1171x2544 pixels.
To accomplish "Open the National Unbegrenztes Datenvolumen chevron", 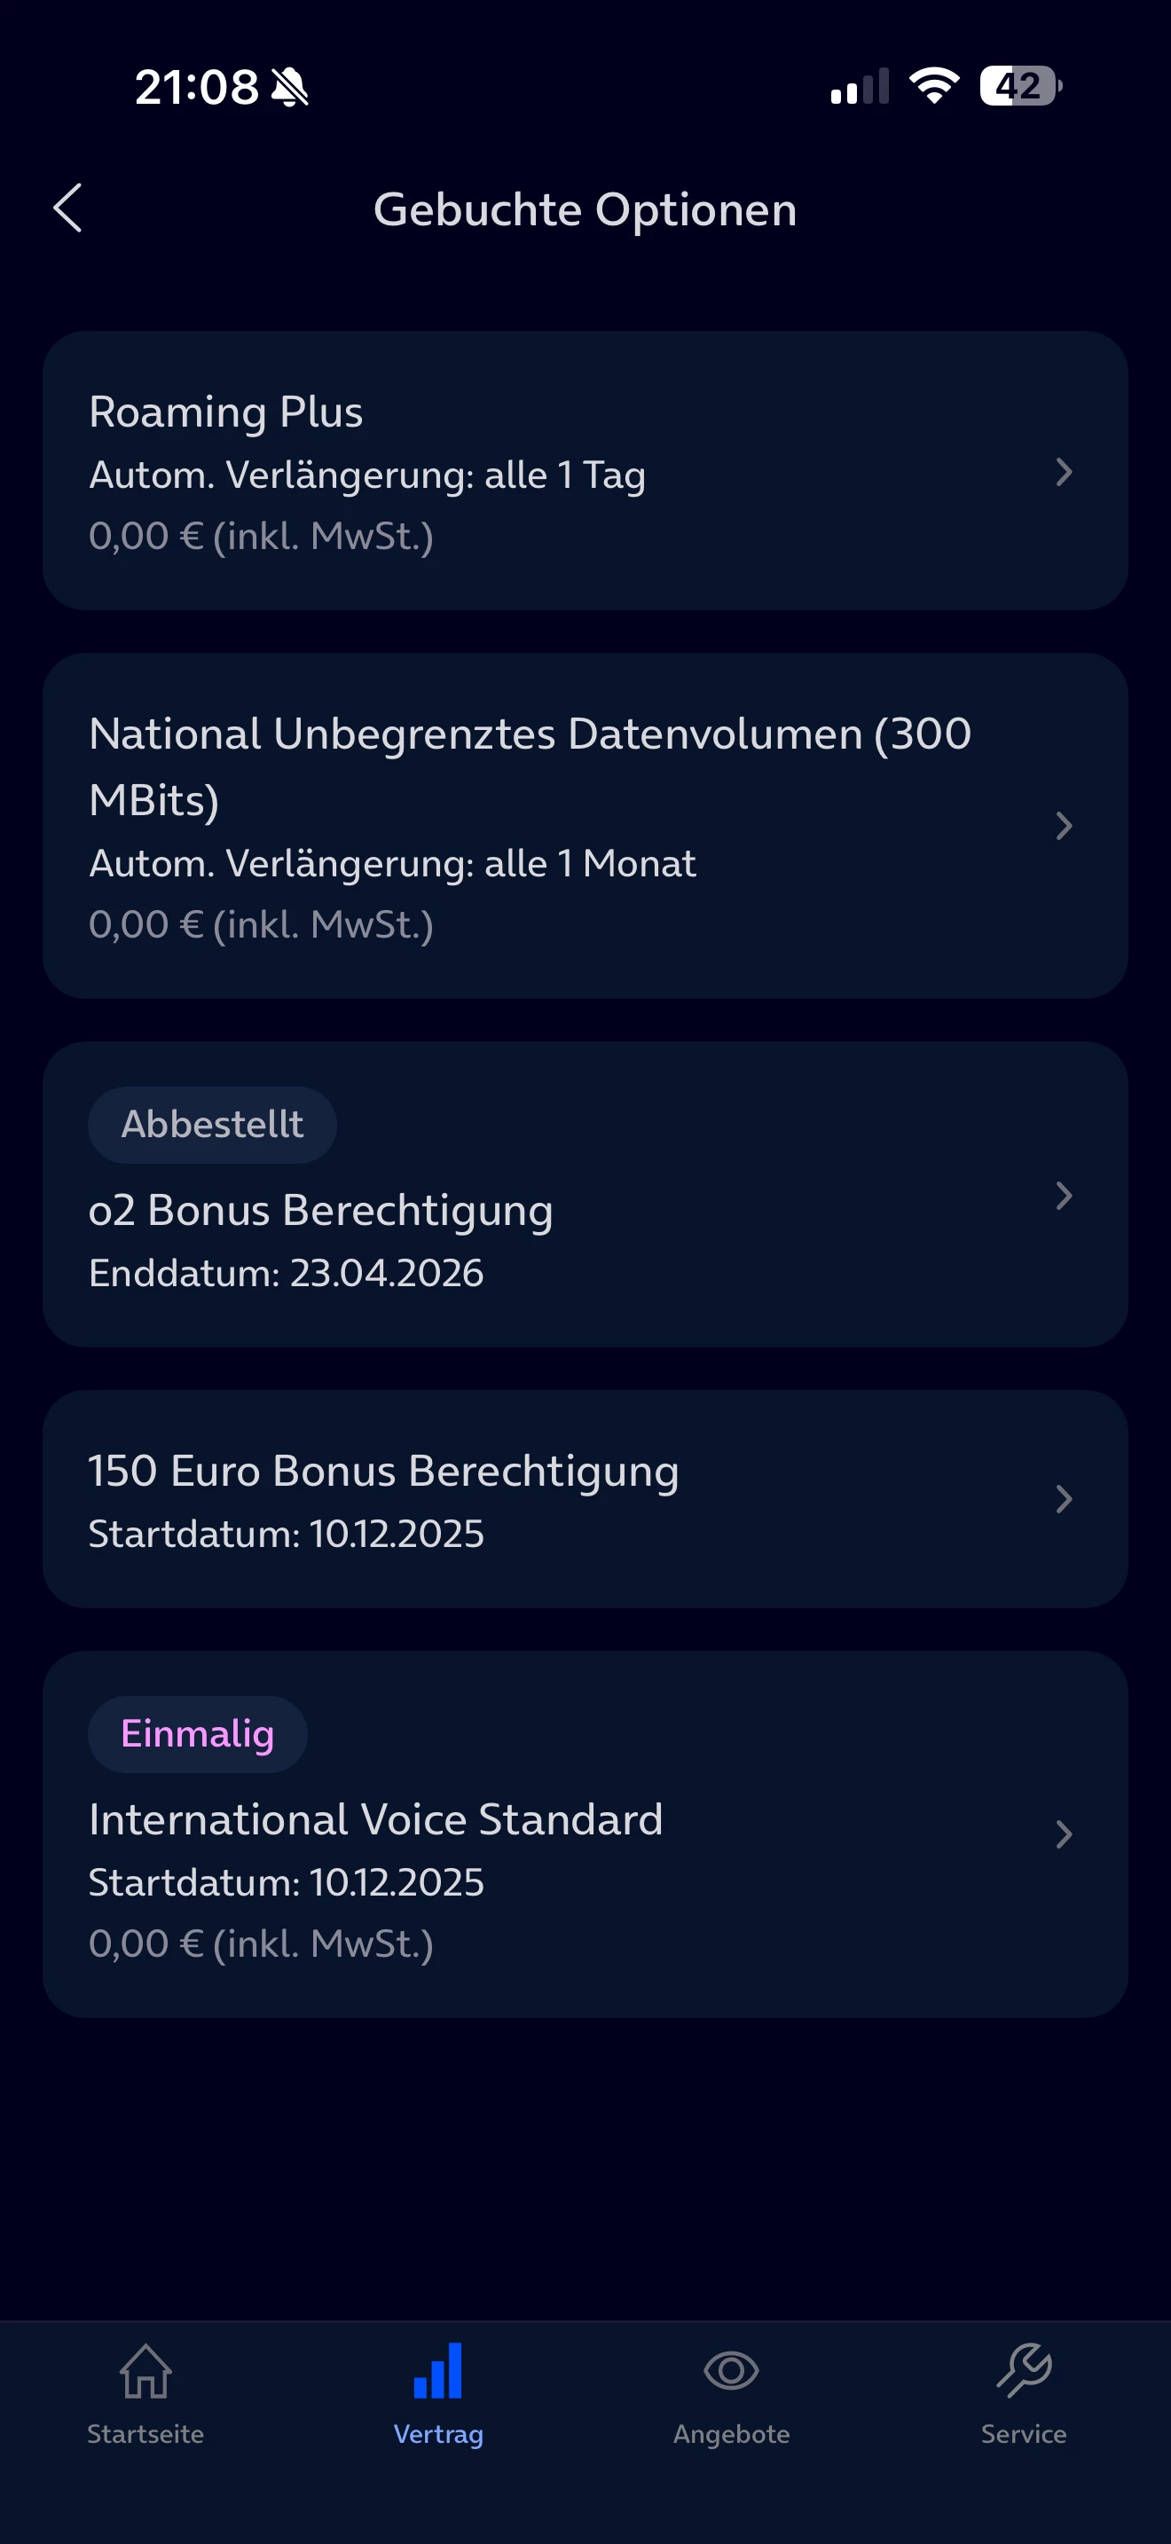I will tap(1064, 826).
